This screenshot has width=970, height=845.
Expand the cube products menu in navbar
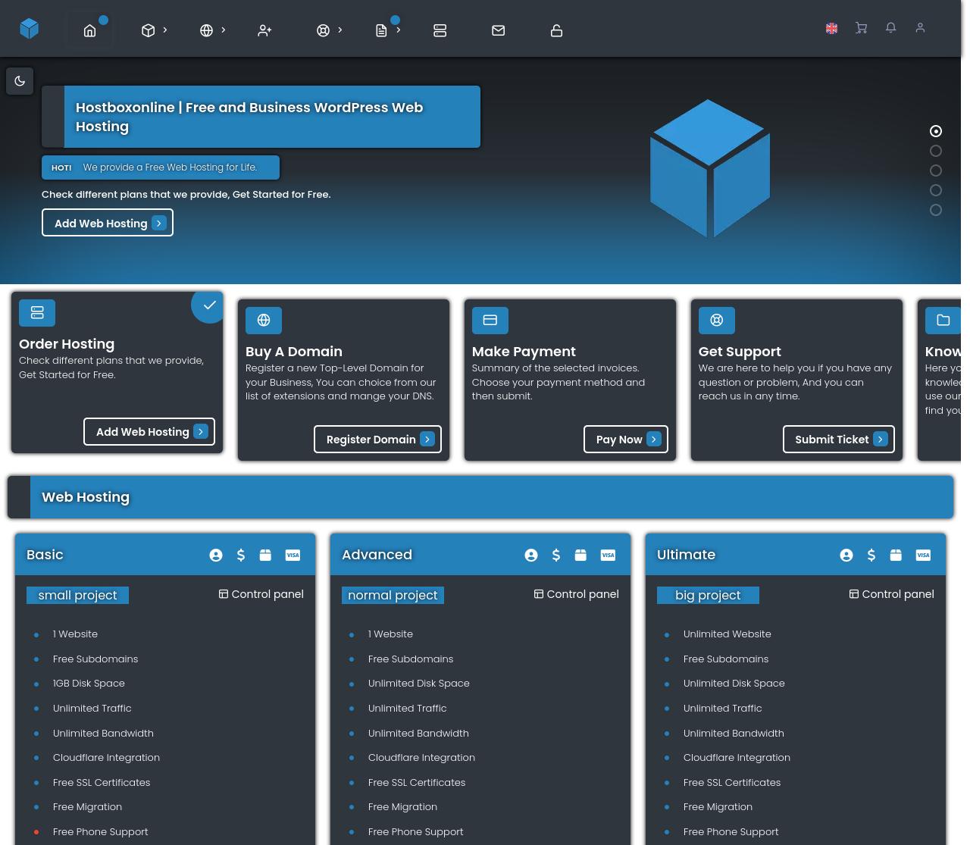(x=155, y=30)
